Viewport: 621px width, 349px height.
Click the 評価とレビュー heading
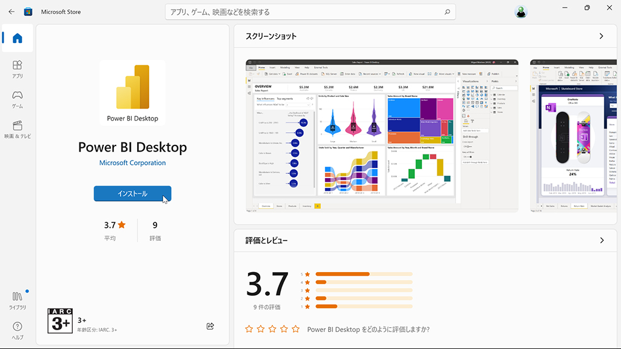tap(267, 240)
